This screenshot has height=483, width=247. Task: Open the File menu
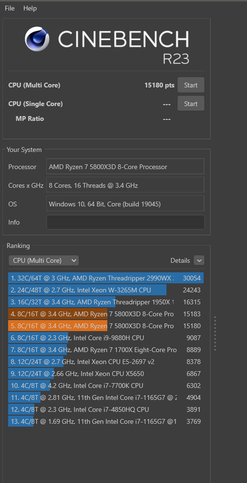pyautogui.click(x=10, y=8)
